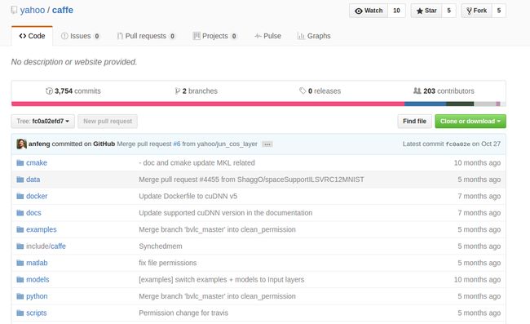The image size is (530, 324).
Task: Open 'fix file permissions' commit message
Action: pyautogui.click(x=168, y=263)
